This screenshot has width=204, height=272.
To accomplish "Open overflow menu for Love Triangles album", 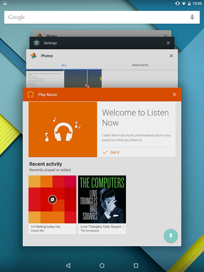I will [124, 227].
